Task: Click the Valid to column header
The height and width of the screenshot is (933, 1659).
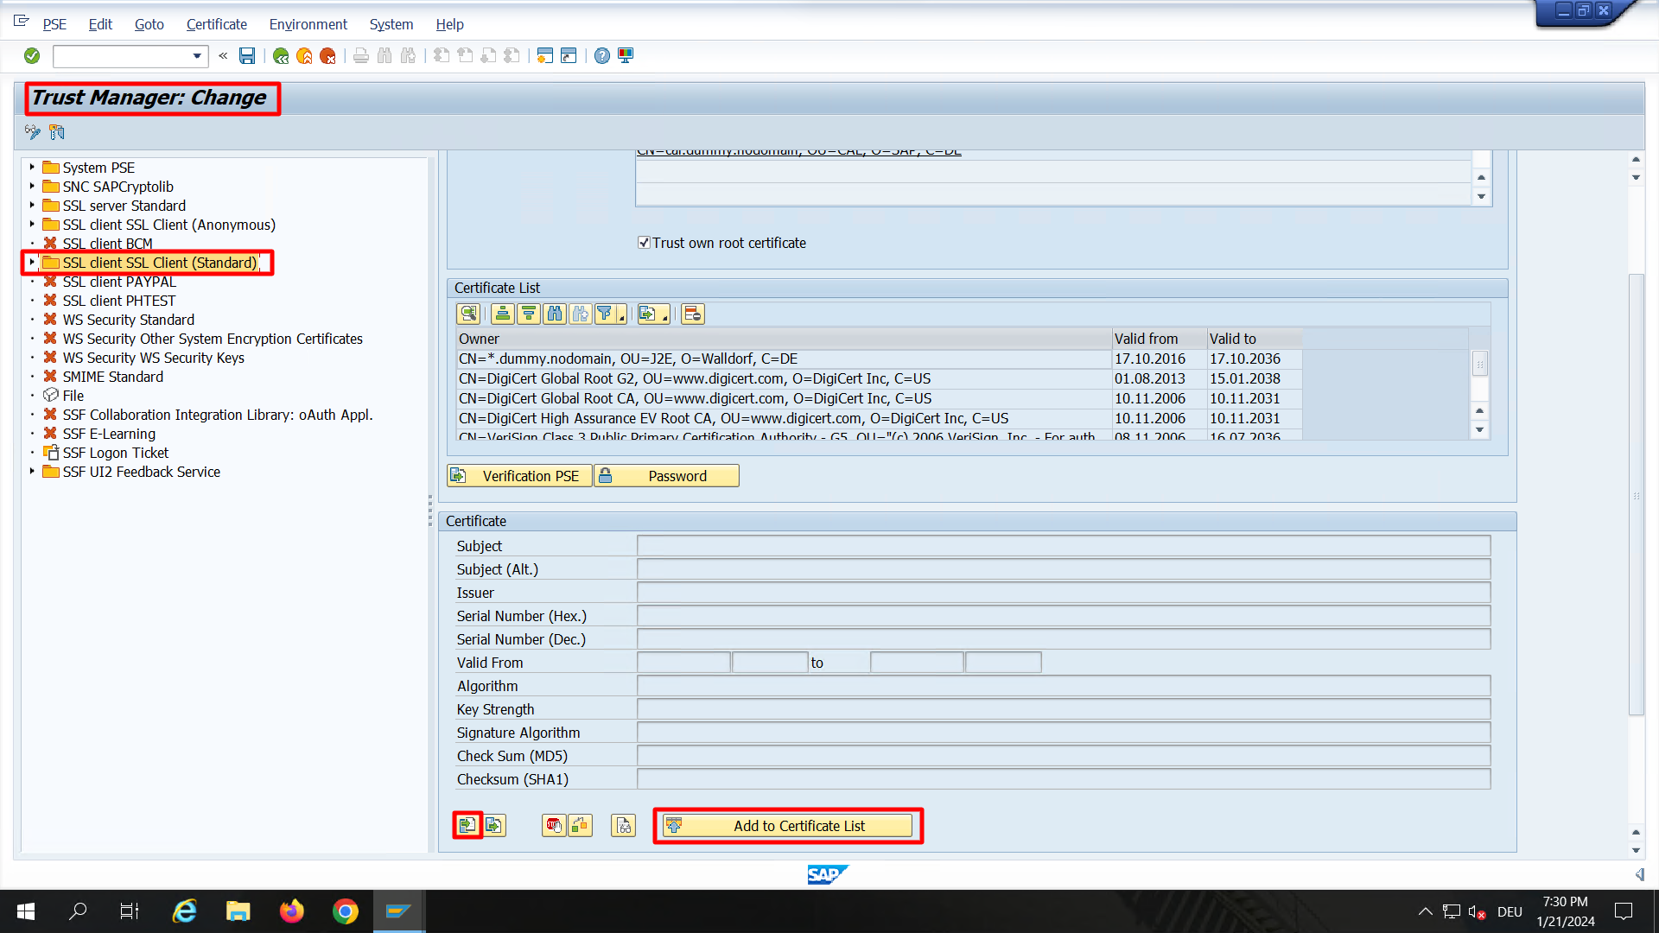Action: [x=1254, y=339]
